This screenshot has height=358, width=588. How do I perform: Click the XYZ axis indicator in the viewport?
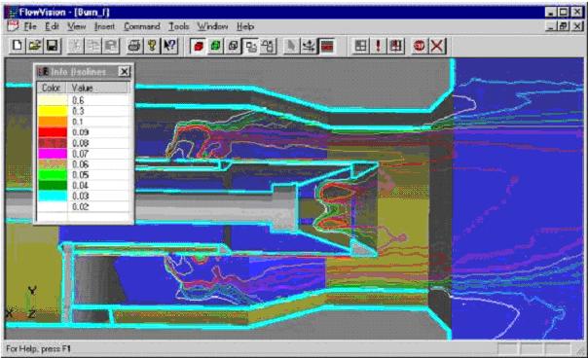(x=22, y=303)
